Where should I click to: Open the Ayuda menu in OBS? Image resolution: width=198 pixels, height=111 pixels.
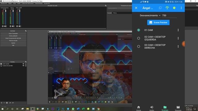pyautogui.click(x=47, y=3)
